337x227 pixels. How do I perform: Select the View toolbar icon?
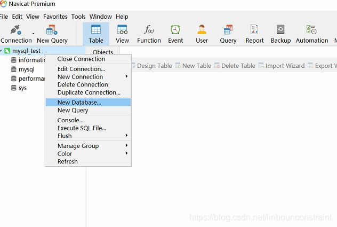[x=122, y=29]
